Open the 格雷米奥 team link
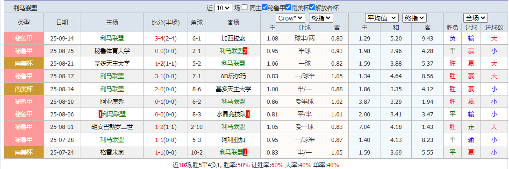 [x=112, y=152]
